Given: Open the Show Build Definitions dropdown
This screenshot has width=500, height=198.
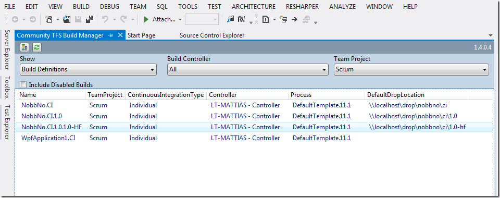Looking at the screenshot, I should click(x=88, y=69).
